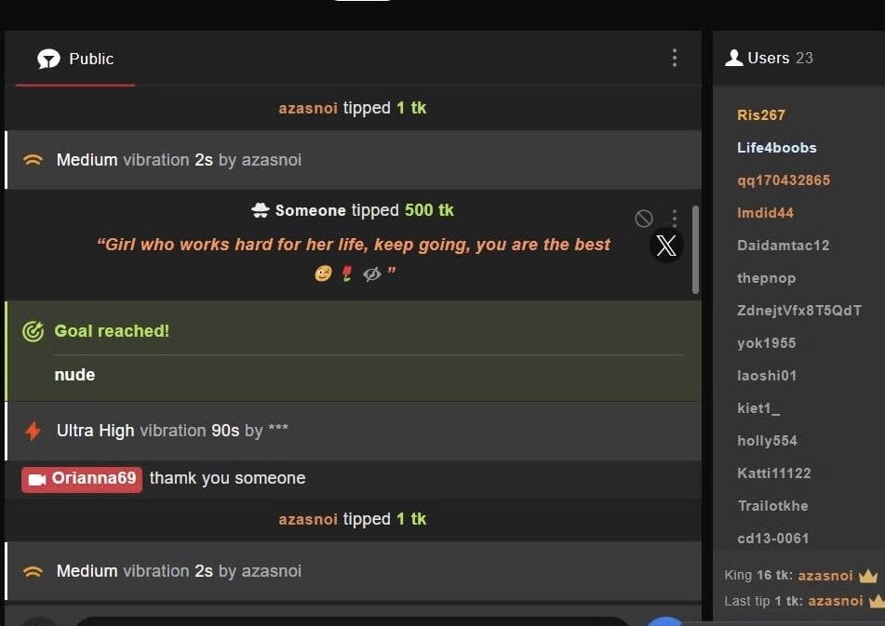Click the anonymous Someone hat icon
This screenshot has width=885, height=626.
click(x=261, y=210)
